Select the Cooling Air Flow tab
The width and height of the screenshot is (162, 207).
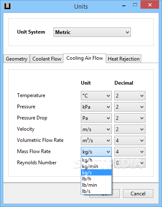(85, 58)
